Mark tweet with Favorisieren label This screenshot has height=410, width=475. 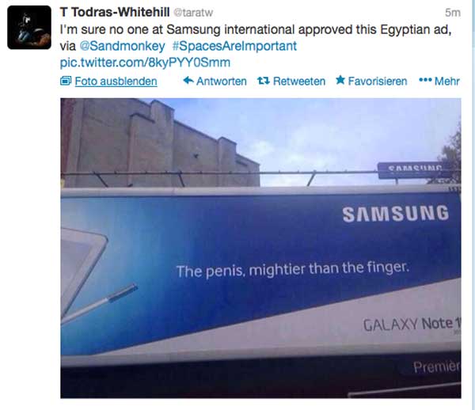(x=378, y=82)
